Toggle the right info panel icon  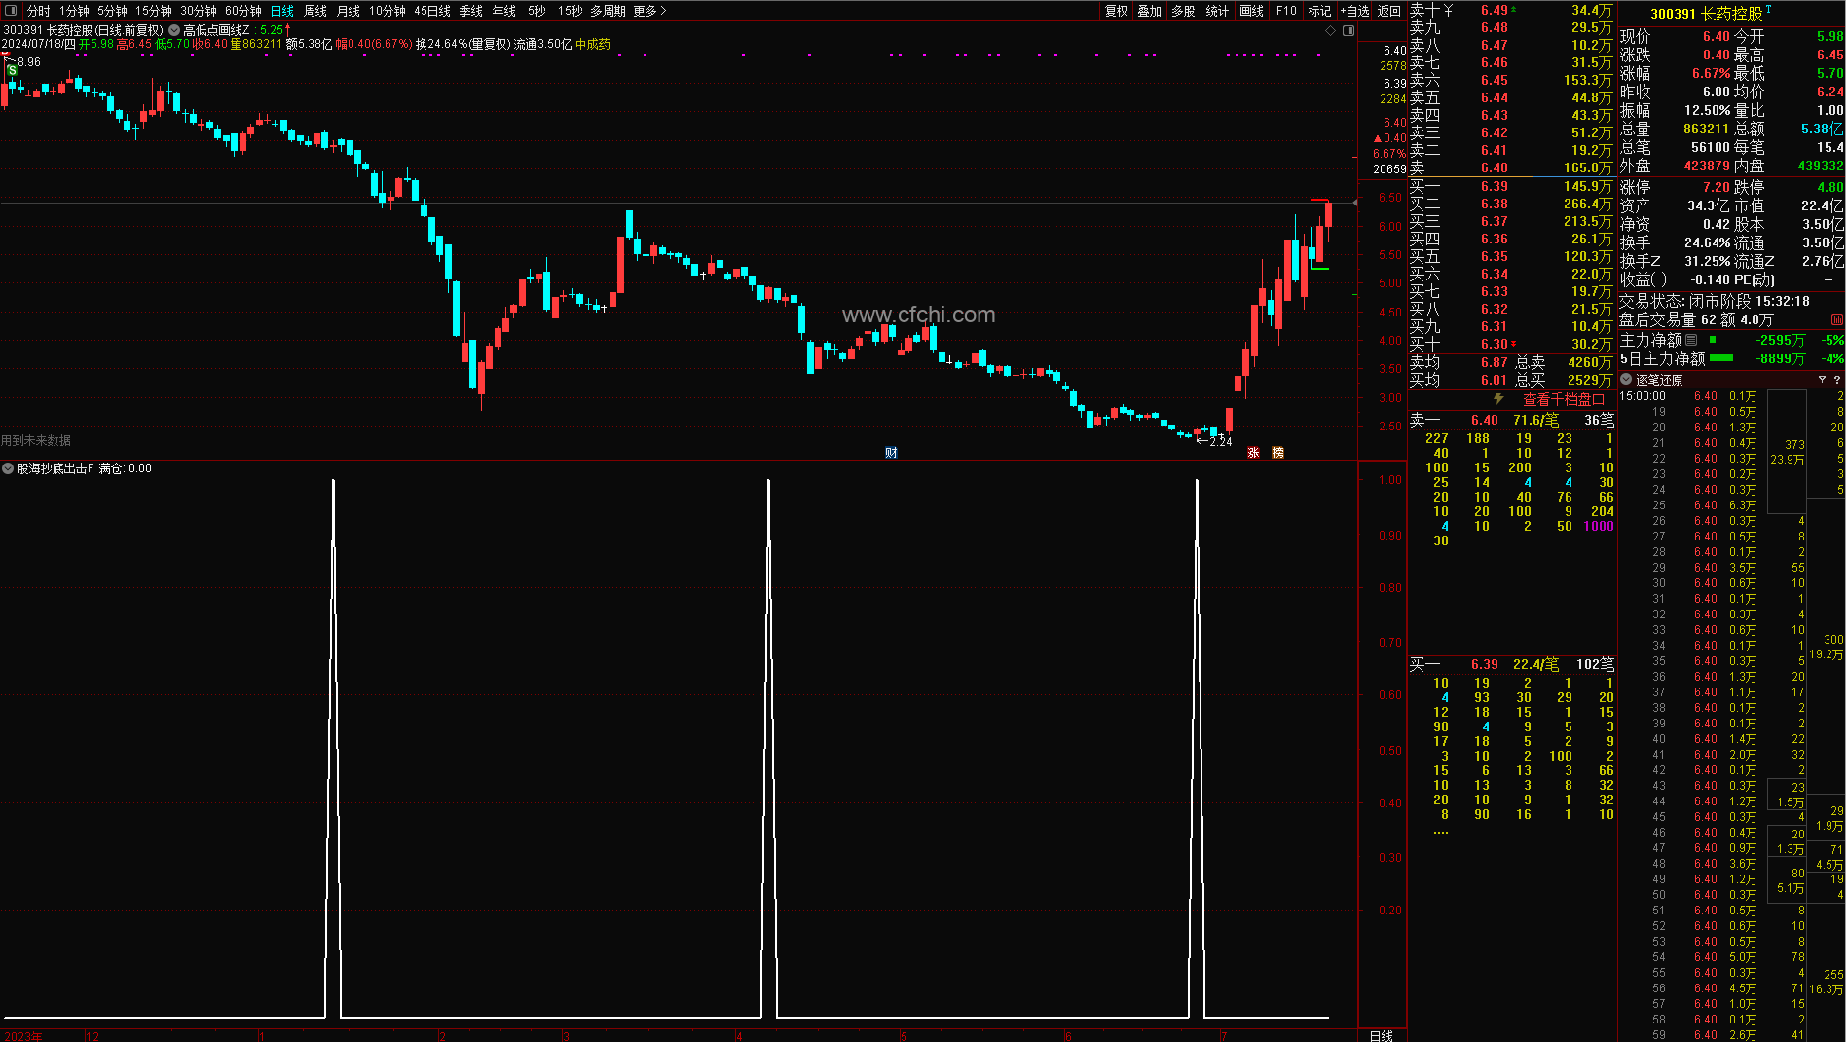point(1348,31)
